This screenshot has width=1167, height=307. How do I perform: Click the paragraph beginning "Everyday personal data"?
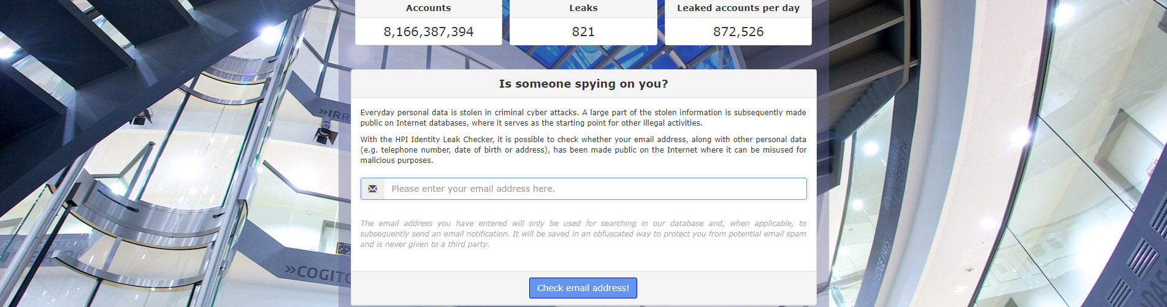(583, 118)
